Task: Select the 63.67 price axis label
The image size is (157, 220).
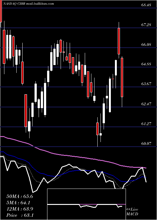Action: [x=146, y=84]
